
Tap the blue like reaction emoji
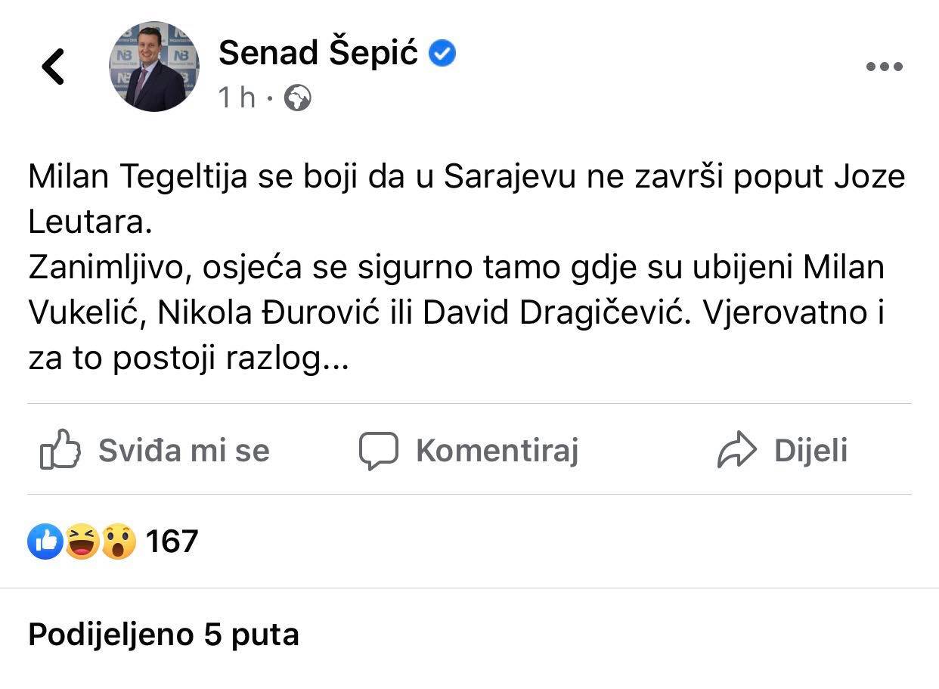pyautogui.click(x=45, y=542)
